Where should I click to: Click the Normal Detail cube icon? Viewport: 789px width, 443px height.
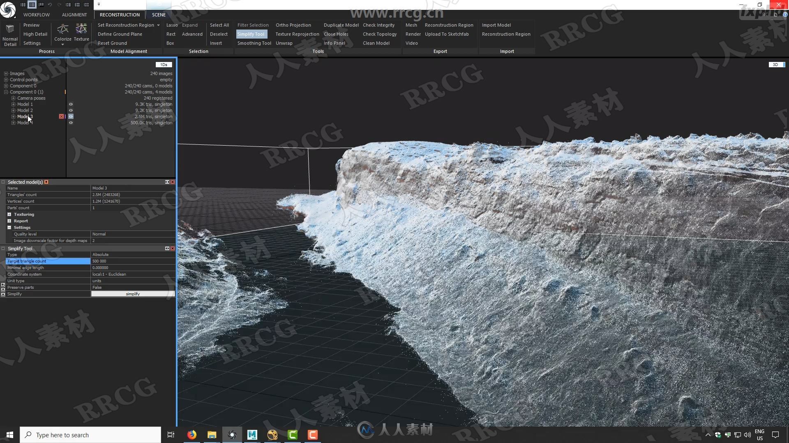click(x=10, y=29)
